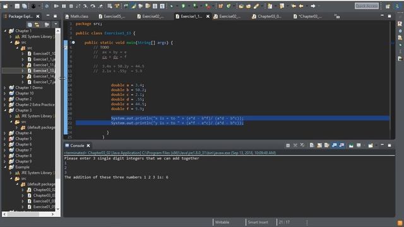The image size is (404, 227).
Task: Close the Console view
Action: click(x=88, y=146)
